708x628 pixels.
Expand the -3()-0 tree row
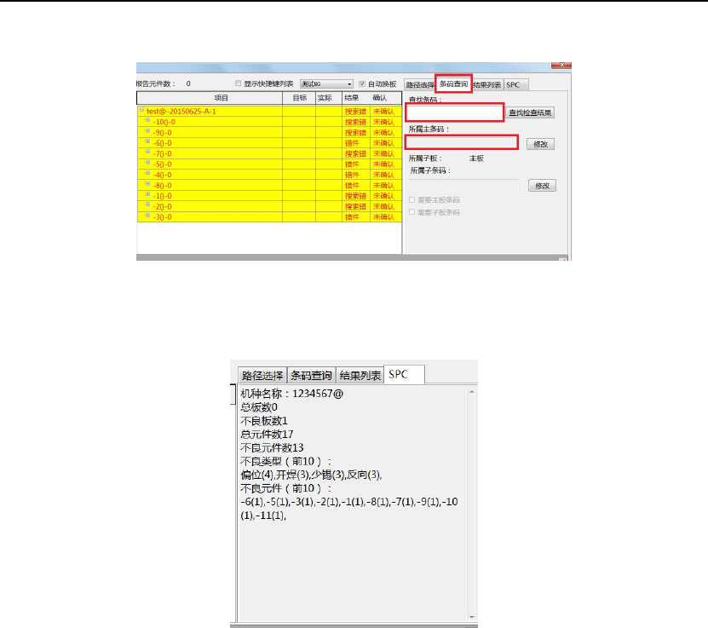[147, 216]
